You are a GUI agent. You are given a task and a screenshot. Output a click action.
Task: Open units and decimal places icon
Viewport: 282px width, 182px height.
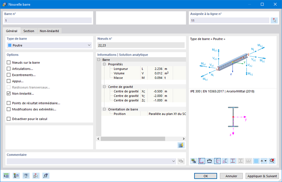point(6,176)
